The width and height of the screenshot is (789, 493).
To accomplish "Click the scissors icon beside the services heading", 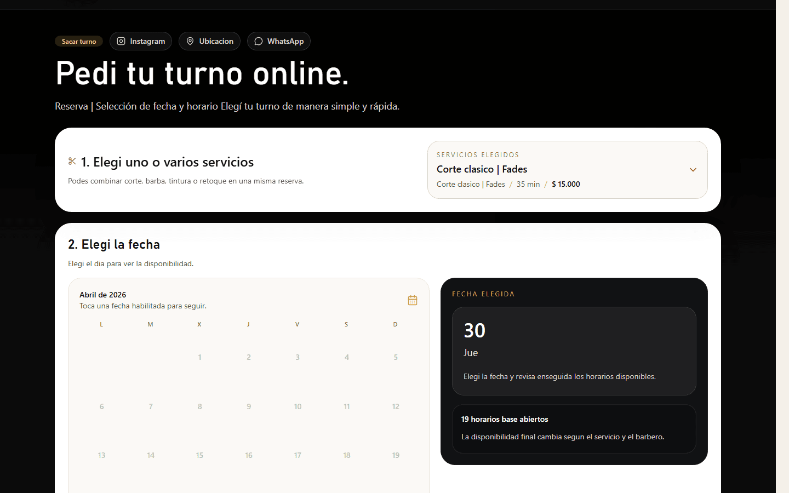I will [72, 161].
